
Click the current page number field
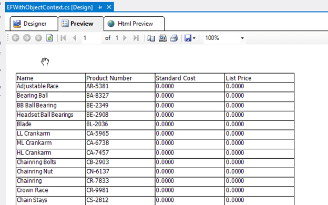91,38
